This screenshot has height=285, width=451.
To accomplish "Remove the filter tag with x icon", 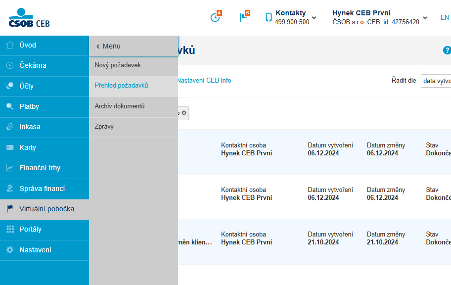I will coord(184,113).
